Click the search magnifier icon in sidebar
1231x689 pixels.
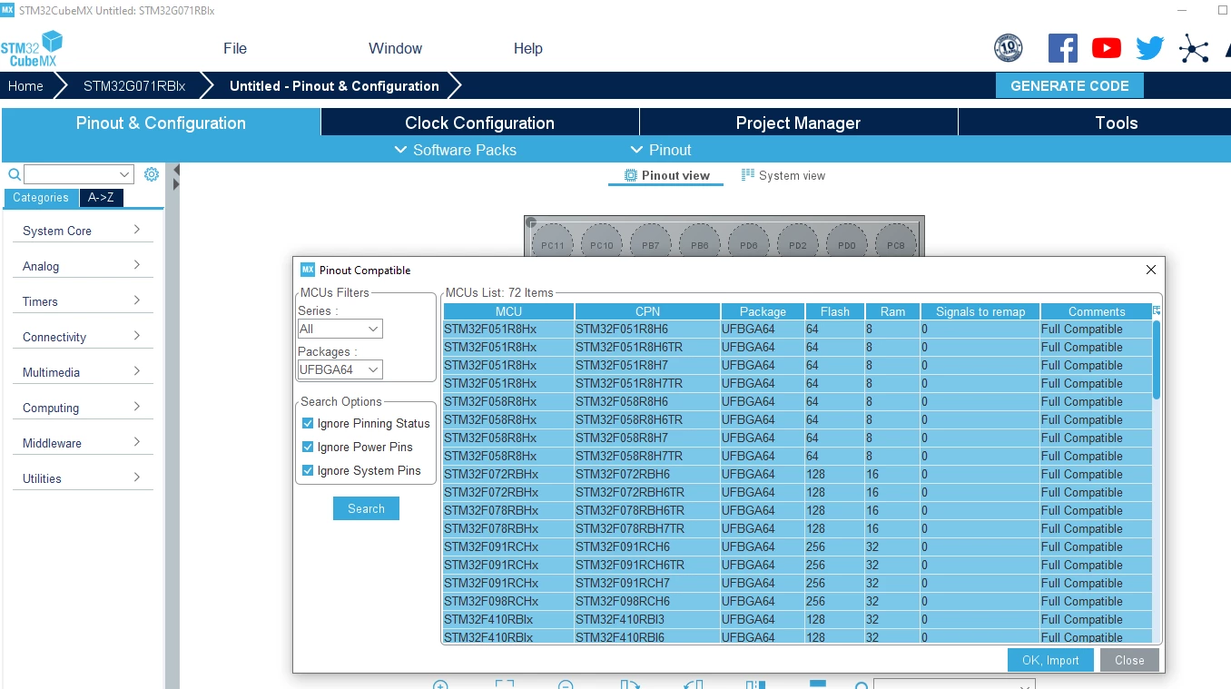15,174
